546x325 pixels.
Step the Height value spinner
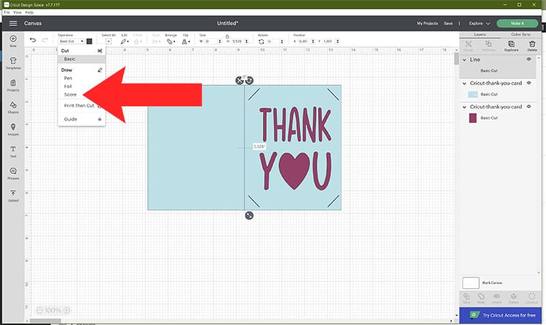coord(246,42)
